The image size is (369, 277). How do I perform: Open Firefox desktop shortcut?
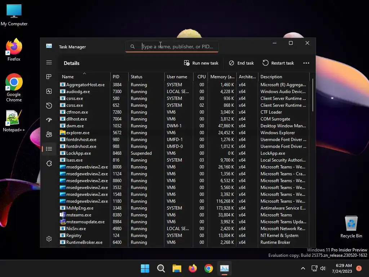[x=14, y=50]
